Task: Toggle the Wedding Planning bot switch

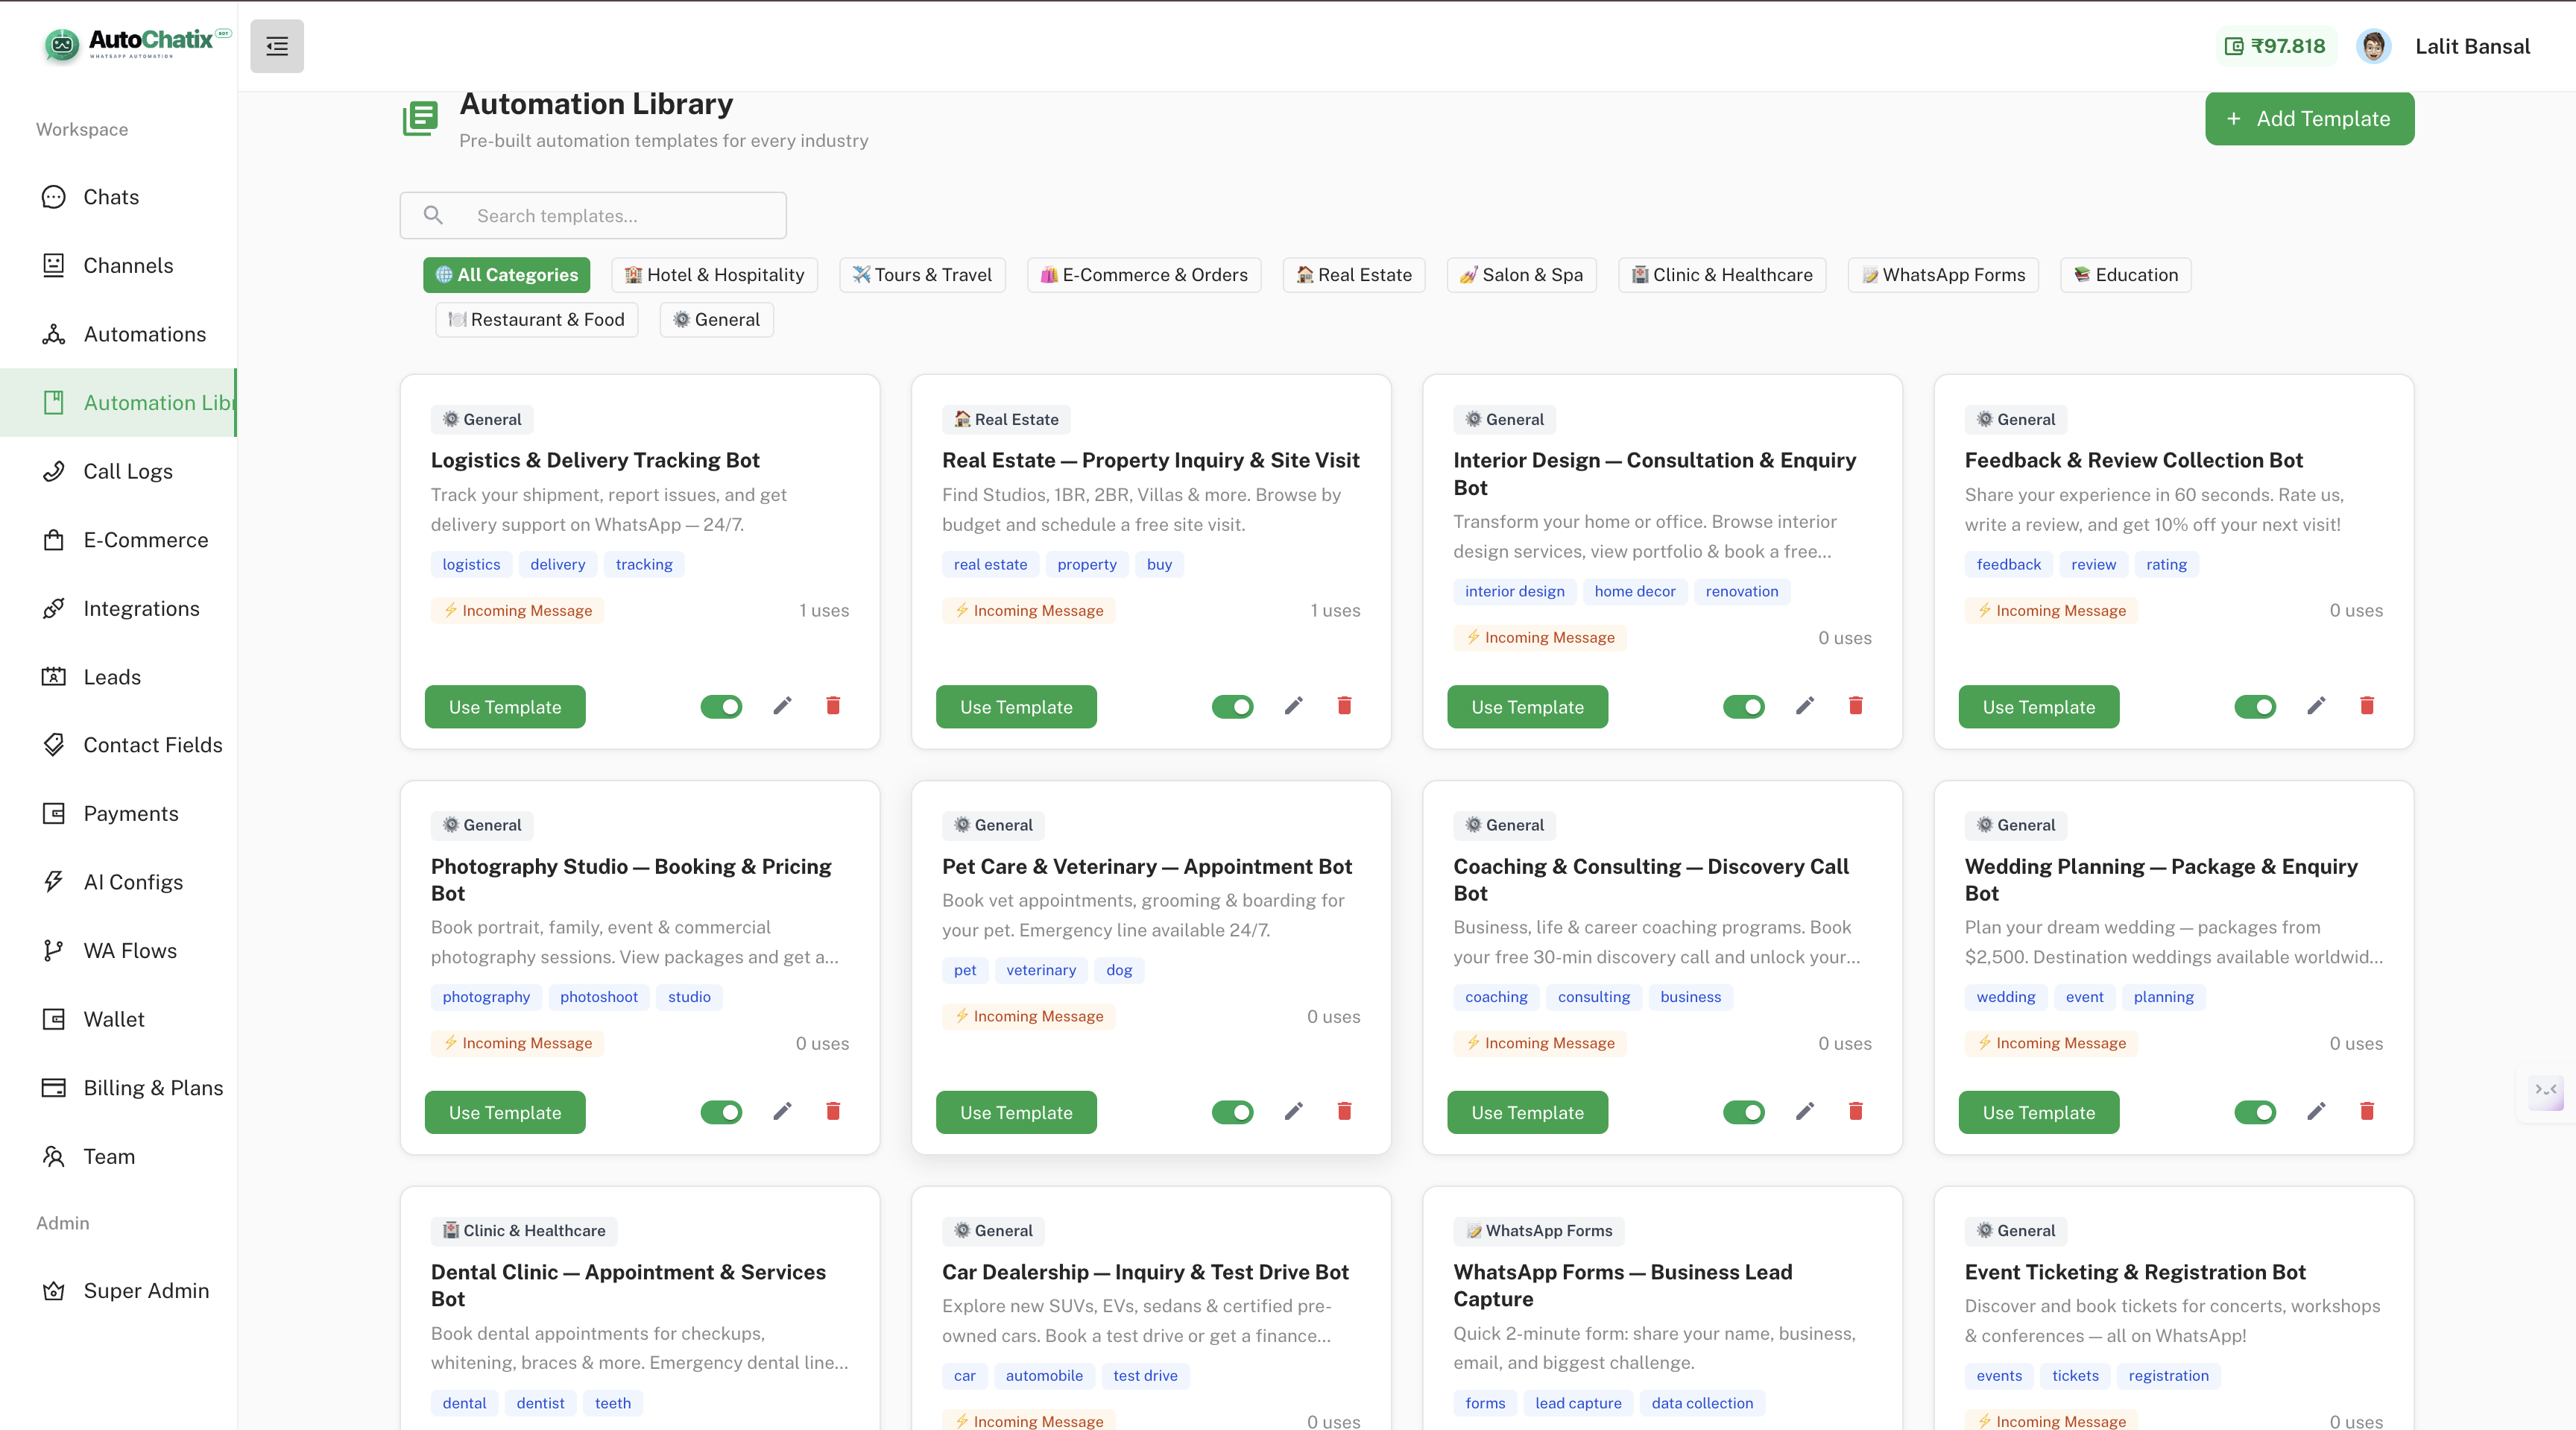Action: [x=2255, y=1112]
